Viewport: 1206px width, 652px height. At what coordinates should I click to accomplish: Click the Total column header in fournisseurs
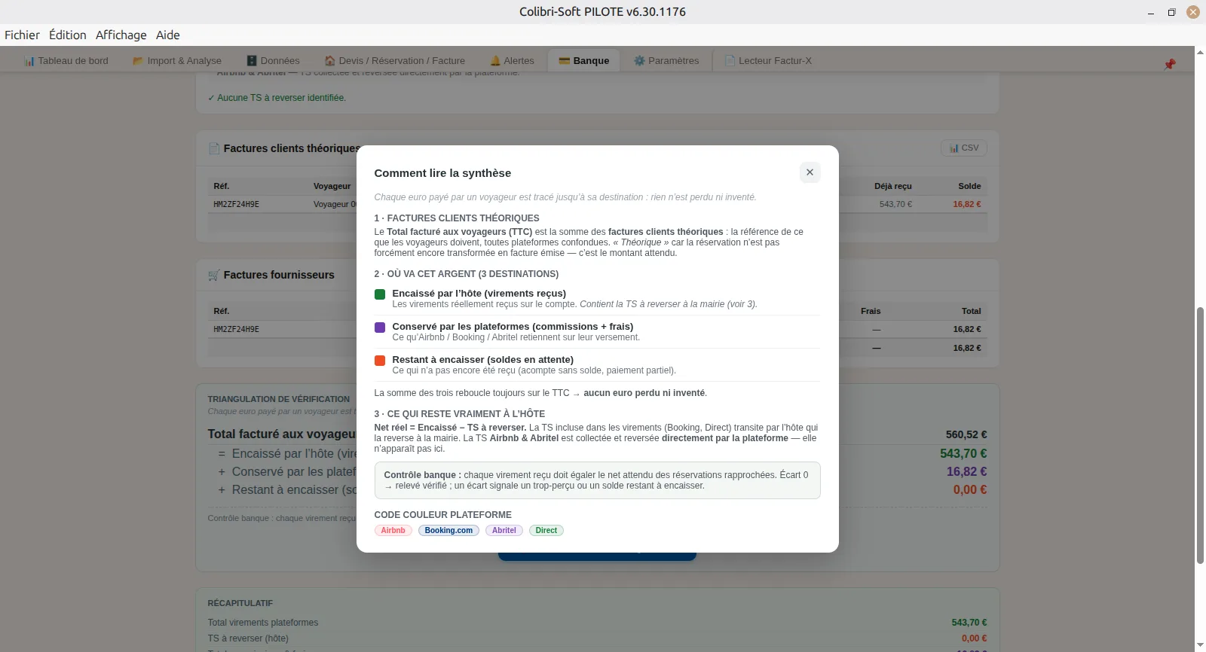point(972,311)
